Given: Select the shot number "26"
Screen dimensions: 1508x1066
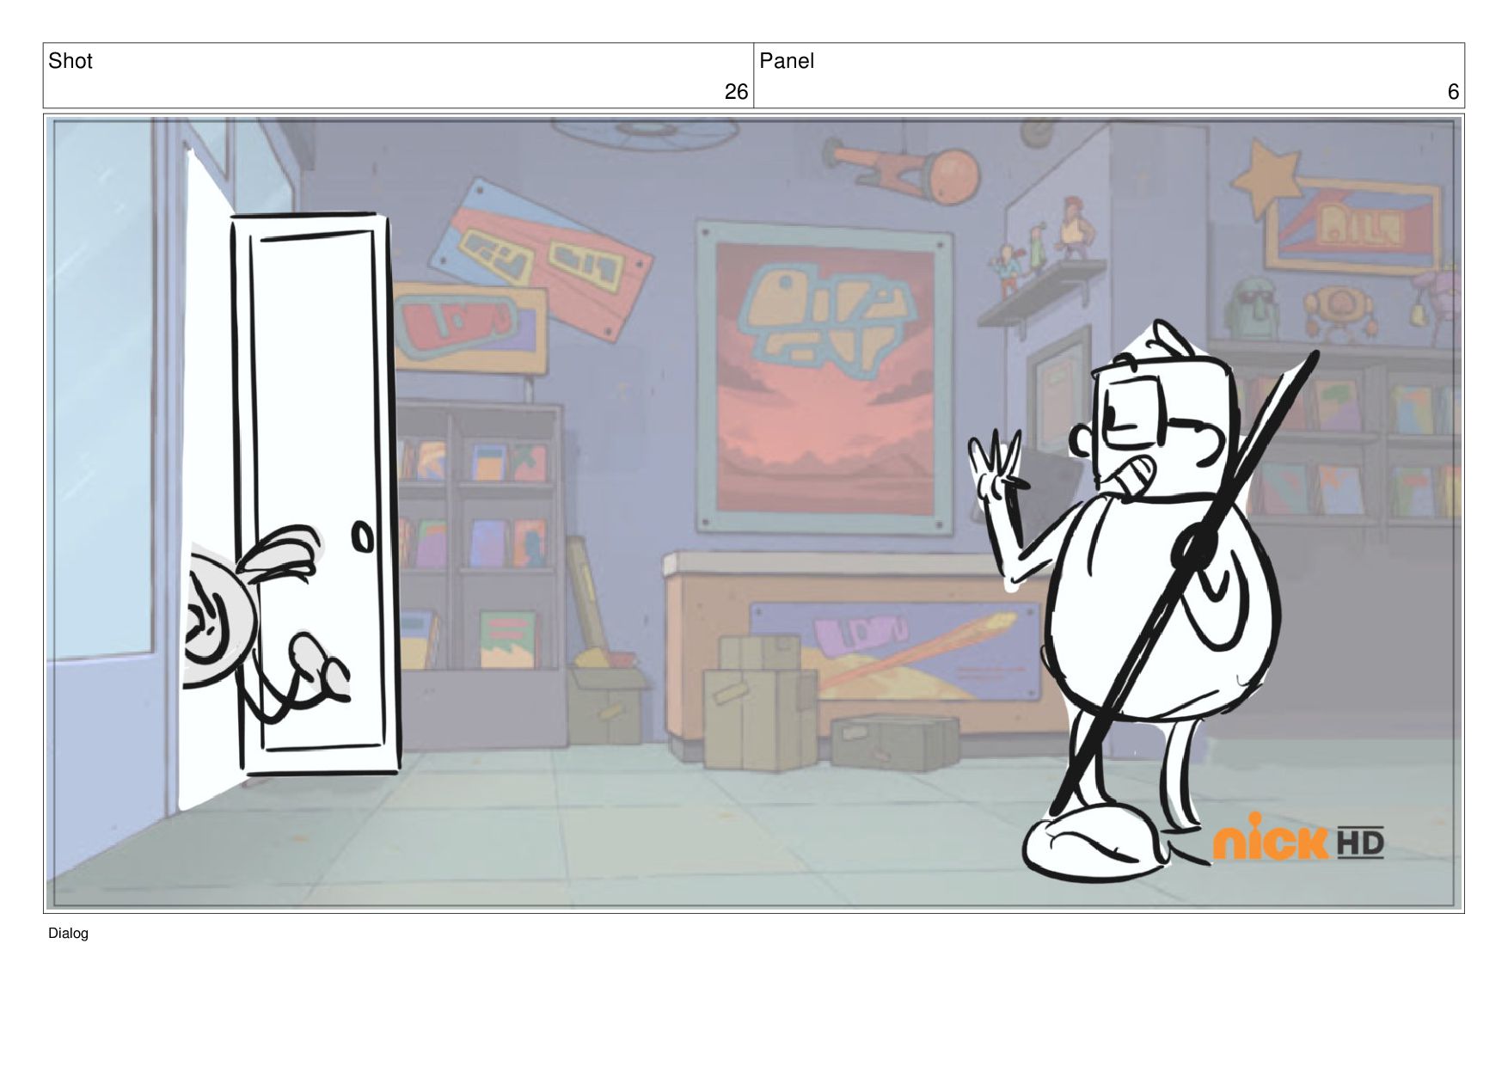Looking at the screenshot, I should 736,92.
